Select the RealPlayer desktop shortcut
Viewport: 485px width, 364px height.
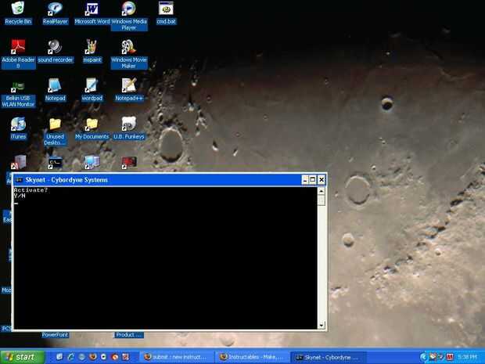pos(55,13)
